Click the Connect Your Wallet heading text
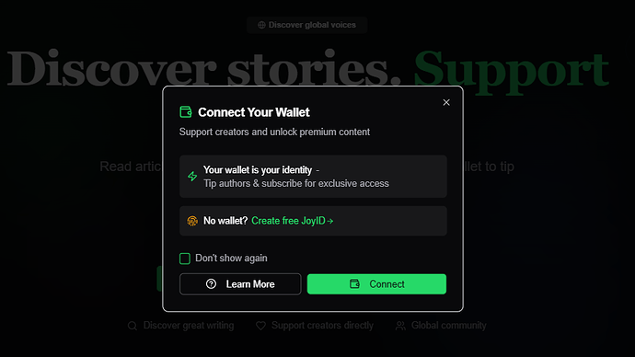 click(x=254, y=112)
